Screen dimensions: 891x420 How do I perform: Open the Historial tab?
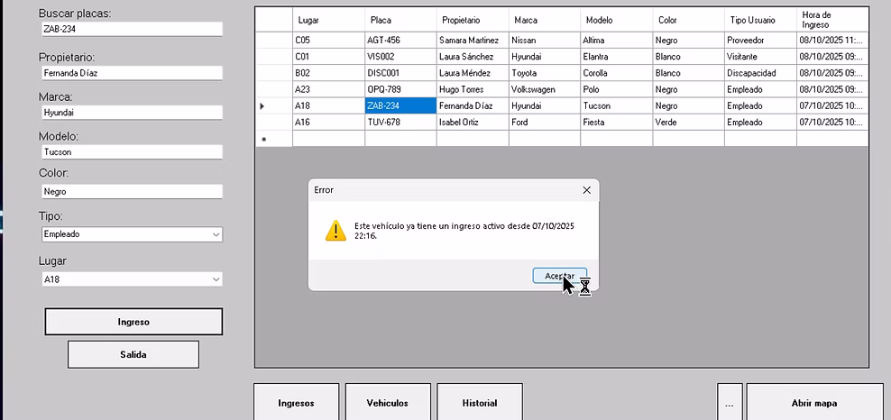tap(479, 403)
